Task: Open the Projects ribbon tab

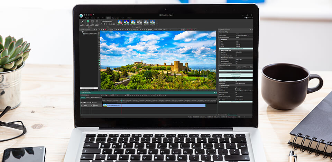Action: [87, 18]
